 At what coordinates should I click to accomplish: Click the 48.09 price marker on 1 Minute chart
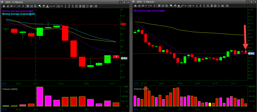click(x=251, y=54)
